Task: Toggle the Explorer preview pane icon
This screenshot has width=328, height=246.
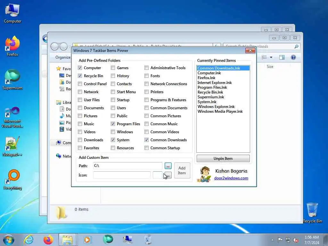Action: 282,57
